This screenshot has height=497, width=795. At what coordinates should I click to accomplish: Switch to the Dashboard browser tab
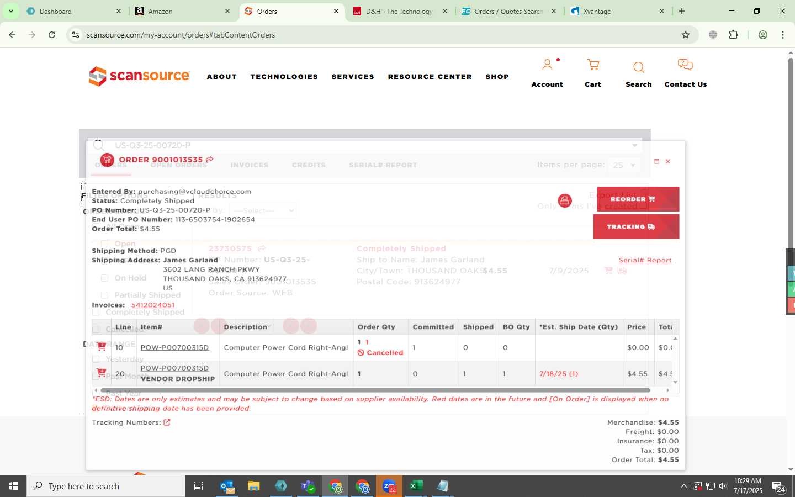(75, 11)
